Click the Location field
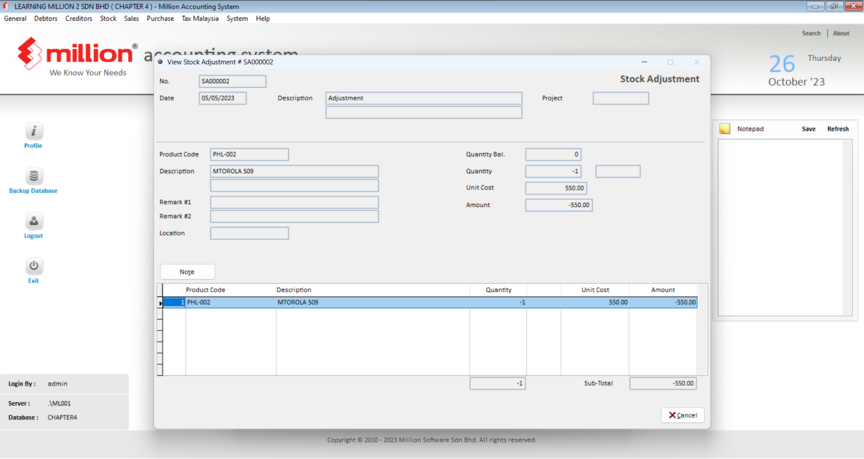 point(250,233)
